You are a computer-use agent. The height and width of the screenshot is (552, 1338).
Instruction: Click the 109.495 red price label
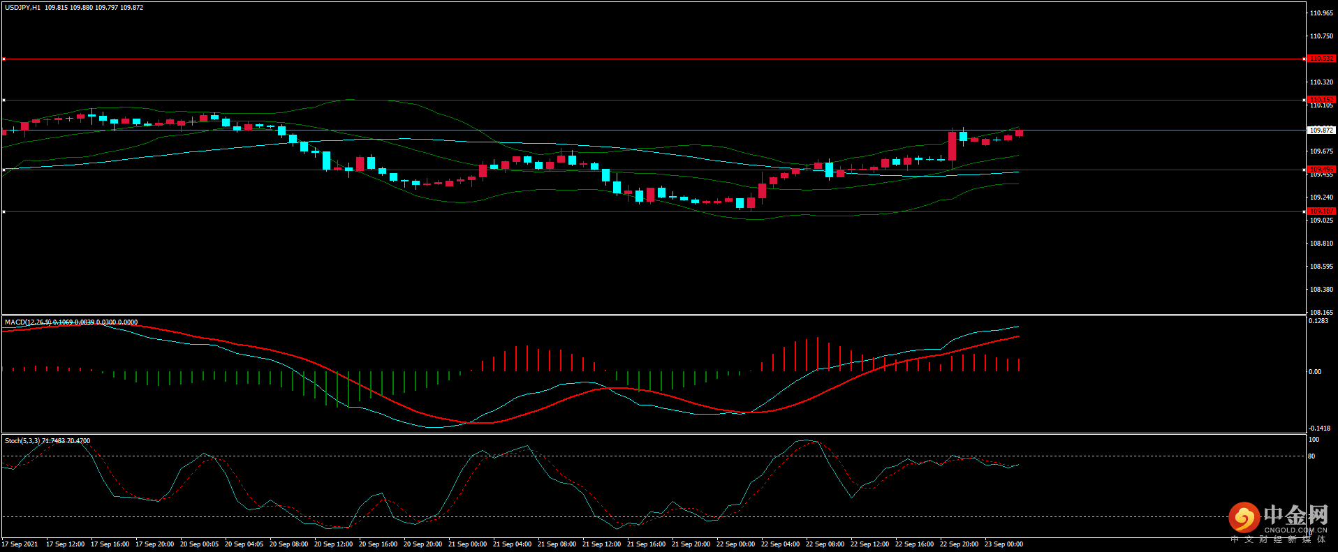[1321, 170]
